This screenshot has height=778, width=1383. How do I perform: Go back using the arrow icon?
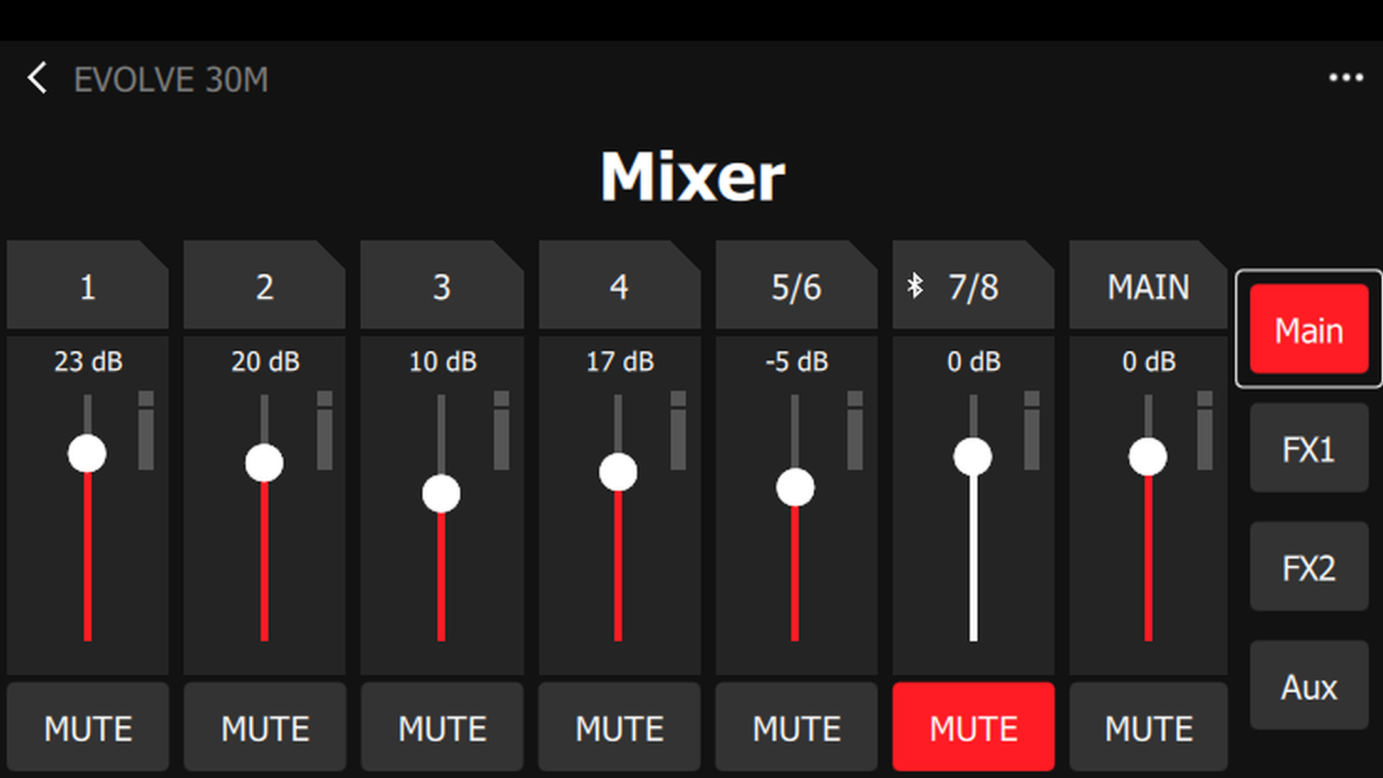tap(37, 78)
